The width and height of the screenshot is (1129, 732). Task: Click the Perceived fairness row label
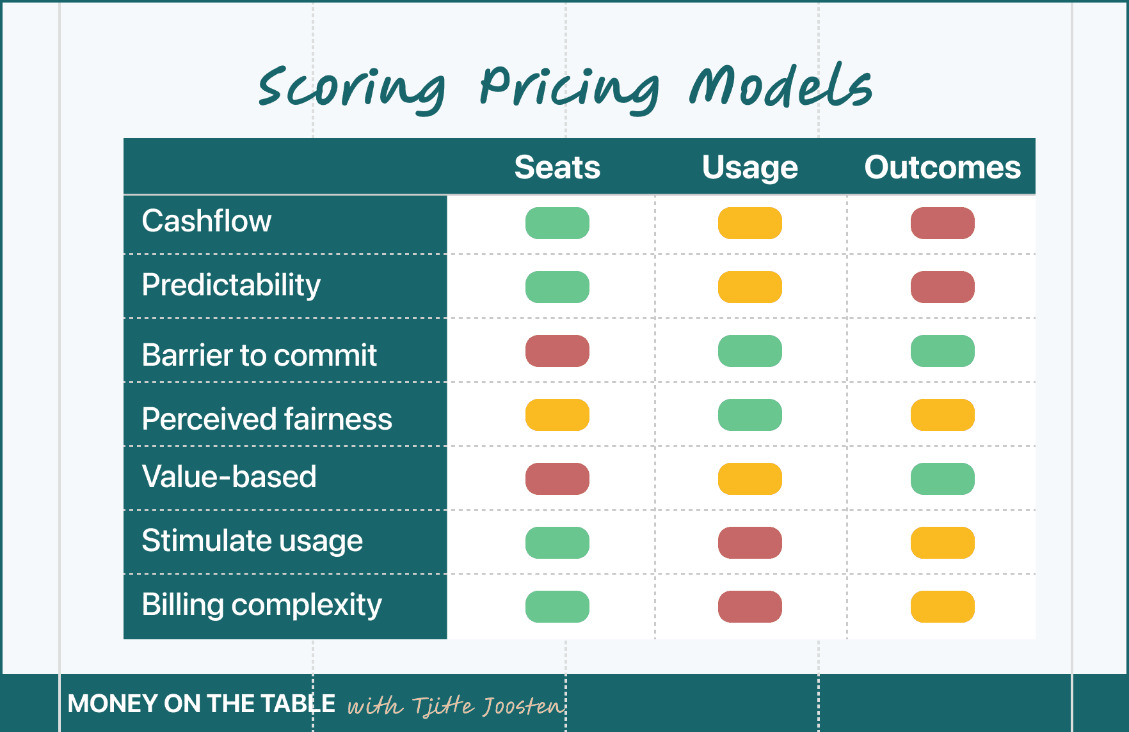(267, 419)
